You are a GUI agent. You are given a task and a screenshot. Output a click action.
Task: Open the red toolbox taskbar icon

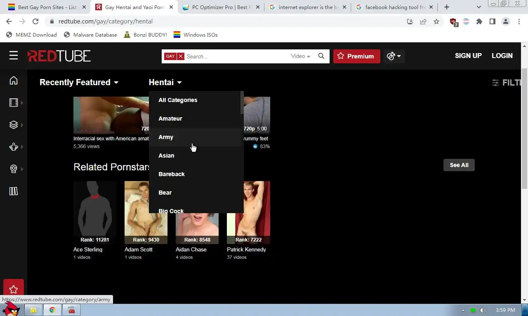click(x=71, y=310)
